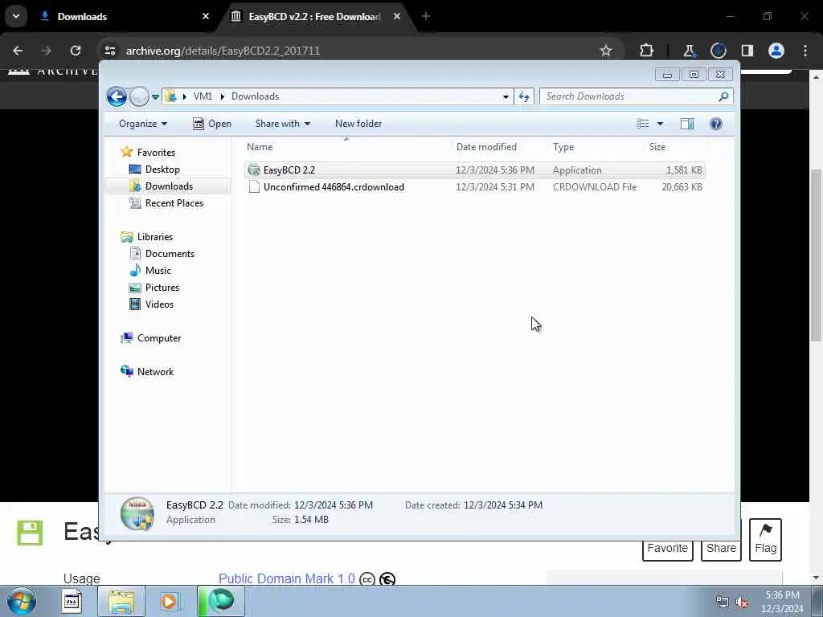
Task: Open Documents library
Action: 162,253
